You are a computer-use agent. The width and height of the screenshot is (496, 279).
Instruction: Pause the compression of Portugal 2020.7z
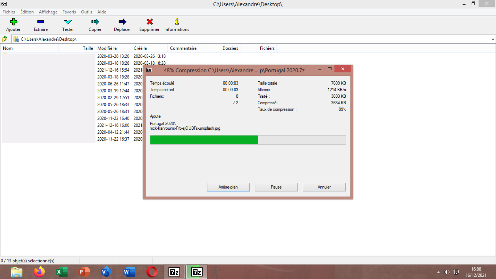(x=276, y=187)
